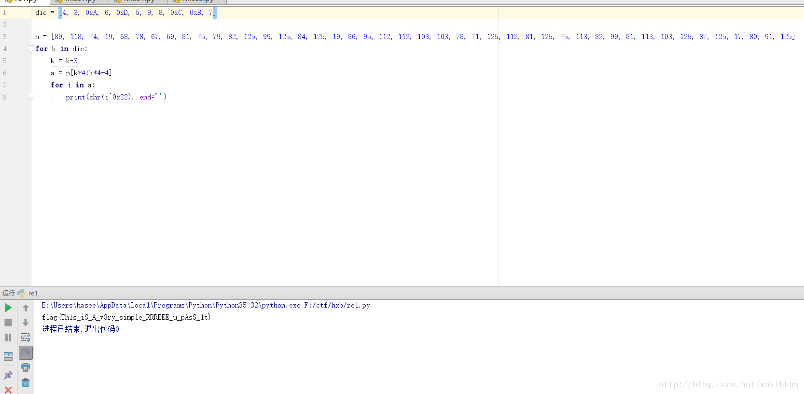The width and height of the screenshot is (804, 394).
Task: Click the up arrow stack-trace icon
Action: click(x=26, y=308)
